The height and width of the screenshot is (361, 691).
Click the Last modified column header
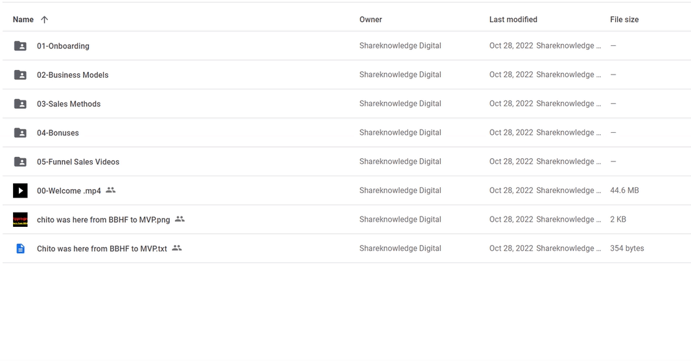click(513, 19)
